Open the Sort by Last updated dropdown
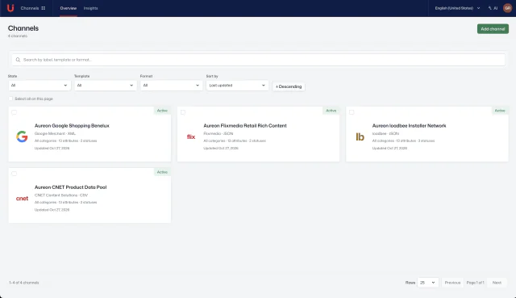Viewport: 516px width, 298px height. [x=237, y=86]
